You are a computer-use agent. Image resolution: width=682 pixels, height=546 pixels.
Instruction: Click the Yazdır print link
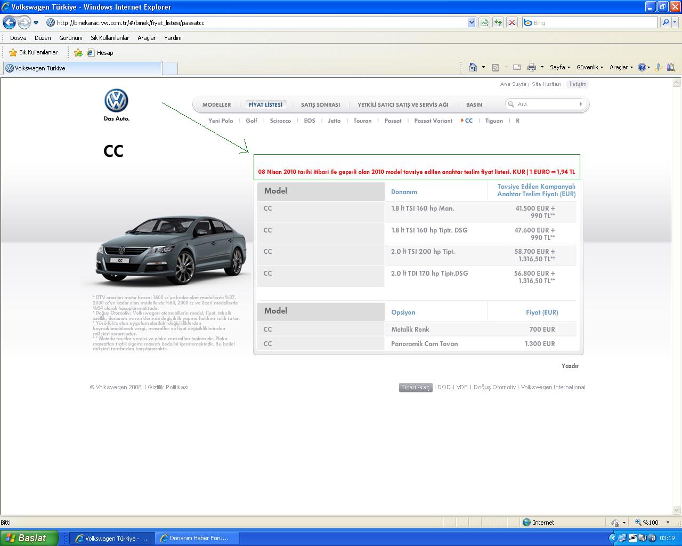pyautogui.click(x=570, y=366)
